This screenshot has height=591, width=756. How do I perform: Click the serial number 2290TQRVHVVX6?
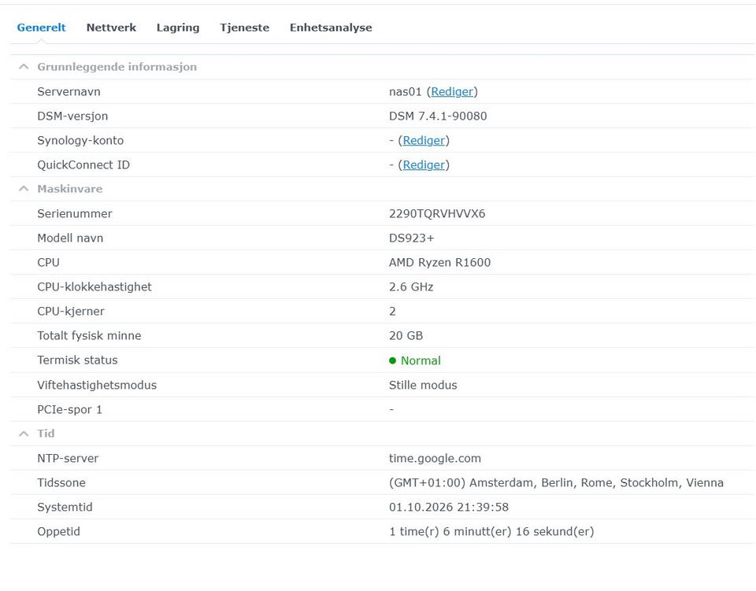coord(437,213)
